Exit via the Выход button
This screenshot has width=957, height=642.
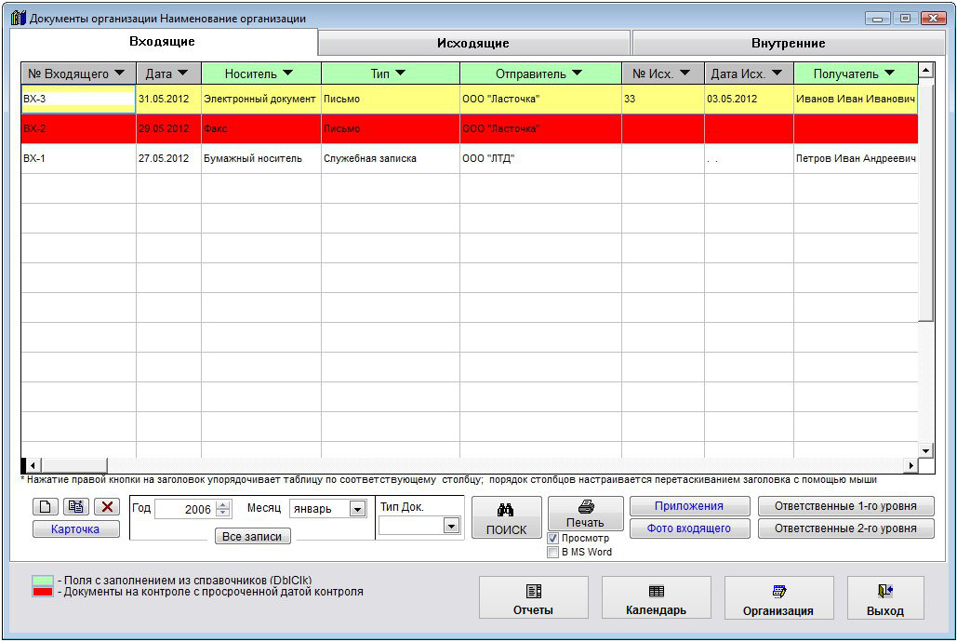[885, 598]
